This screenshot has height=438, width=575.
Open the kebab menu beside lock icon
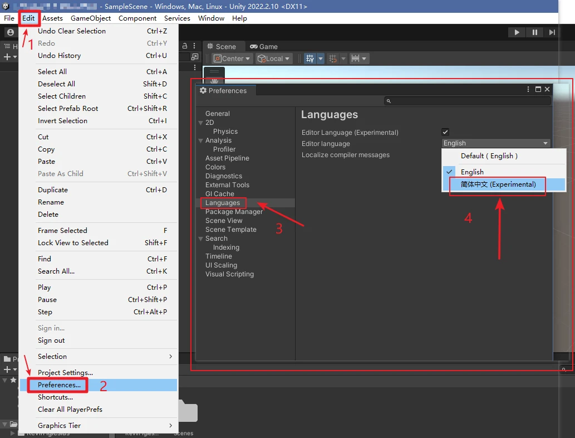[x=194, y=46]
